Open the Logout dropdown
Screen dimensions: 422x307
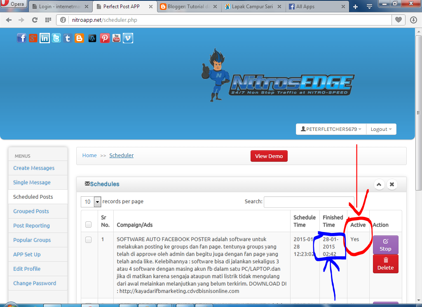381,129
